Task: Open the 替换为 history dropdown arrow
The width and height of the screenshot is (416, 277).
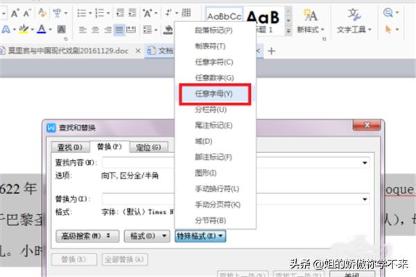Action: click(365, 199)
